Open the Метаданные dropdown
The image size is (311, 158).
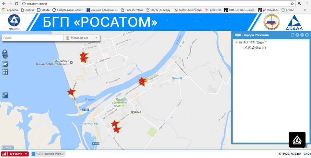click(x=82, y=38)
